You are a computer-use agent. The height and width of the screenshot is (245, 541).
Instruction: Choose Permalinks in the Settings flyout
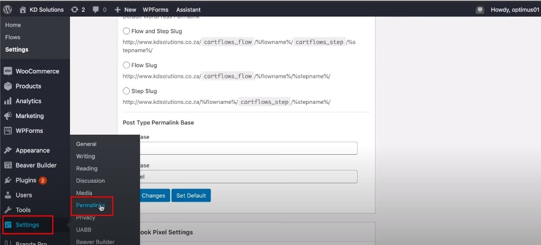coord(90,205)
